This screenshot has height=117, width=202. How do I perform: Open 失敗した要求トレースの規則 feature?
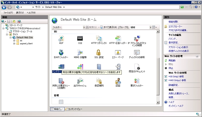click(61, 83)
